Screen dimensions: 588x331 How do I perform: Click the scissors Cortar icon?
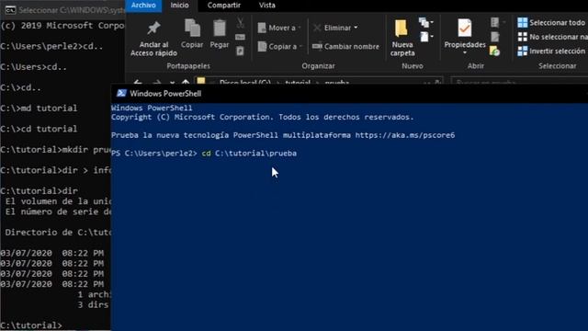(x=241, y=22)
